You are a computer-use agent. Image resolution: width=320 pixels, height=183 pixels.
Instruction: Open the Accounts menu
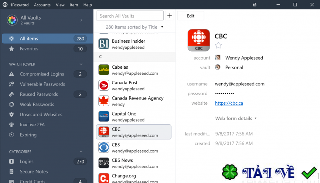(x=42, y=5)
